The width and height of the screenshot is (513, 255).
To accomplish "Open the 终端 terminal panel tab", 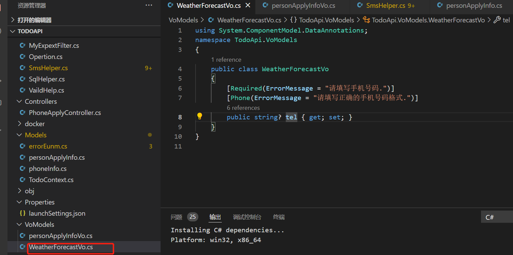I will tap(279, 217).
